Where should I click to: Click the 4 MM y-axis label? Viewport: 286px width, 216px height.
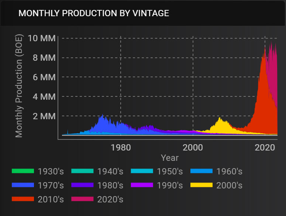pos(44,96)
